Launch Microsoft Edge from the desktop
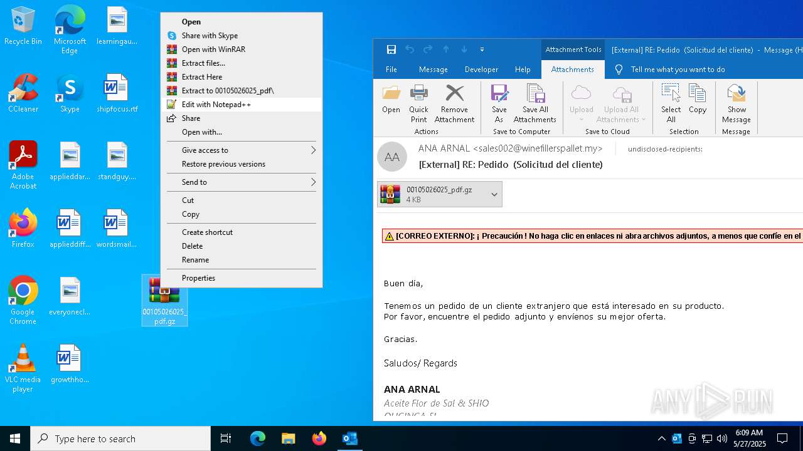The image size is (803, 451). click(70, 29)
